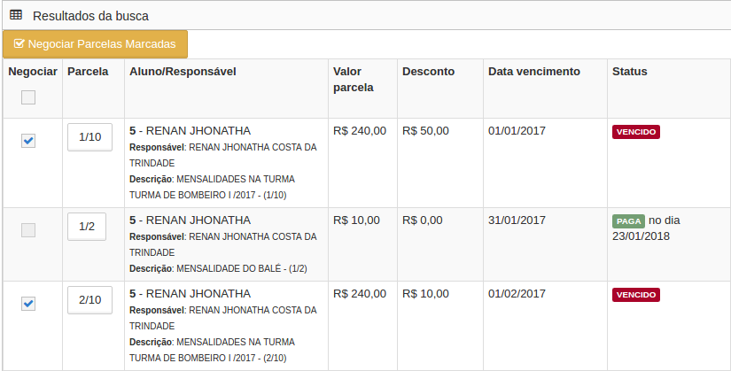Click the disabled checkbox of parcela 1/2
The height and width of the screenshot is (371, 731).
point(28,230)
